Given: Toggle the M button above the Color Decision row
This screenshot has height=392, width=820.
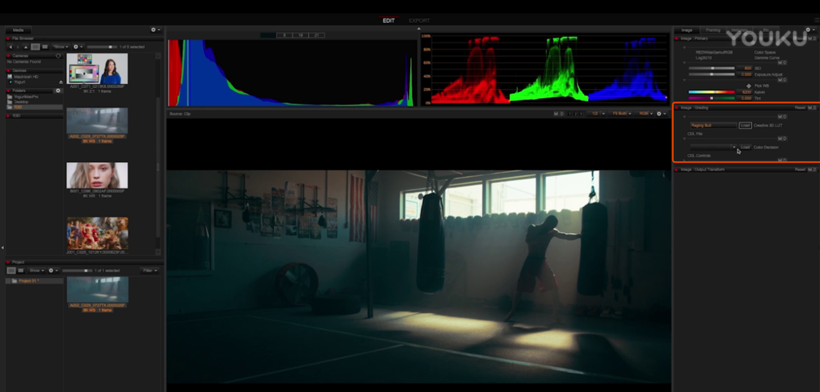Looking at the screenshot, I should pos(780,138).
